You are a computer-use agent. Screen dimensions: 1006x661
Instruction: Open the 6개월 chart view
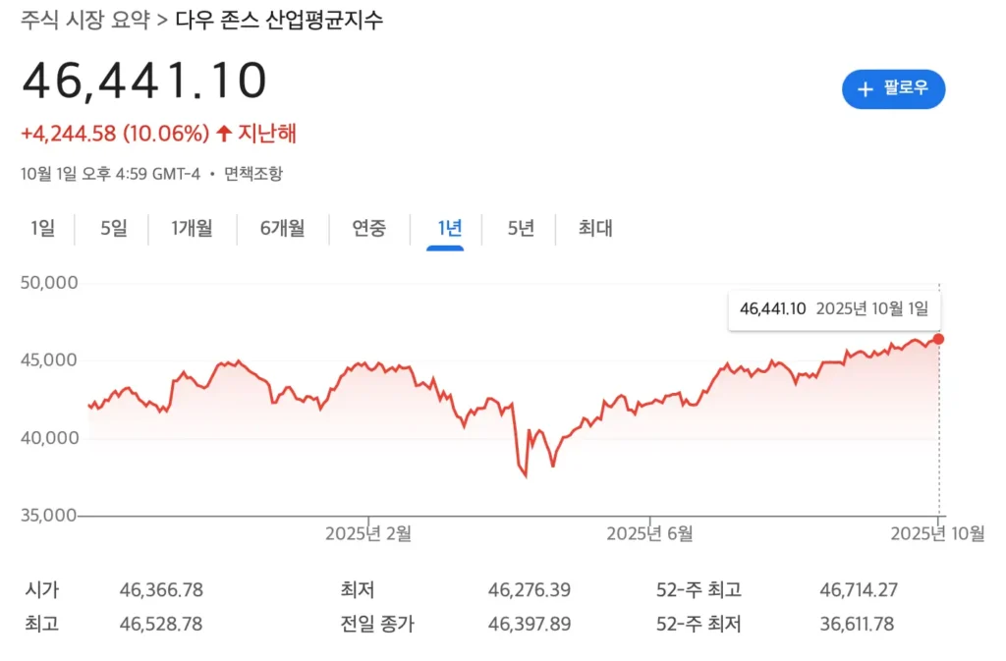tap(282, 228)
